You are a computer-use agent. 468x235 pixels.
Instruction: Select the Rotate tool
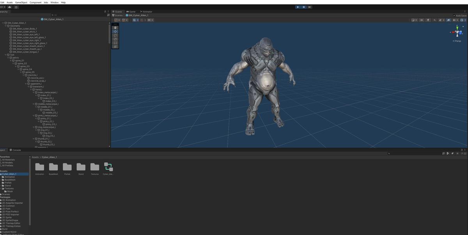tap(115, 35)
